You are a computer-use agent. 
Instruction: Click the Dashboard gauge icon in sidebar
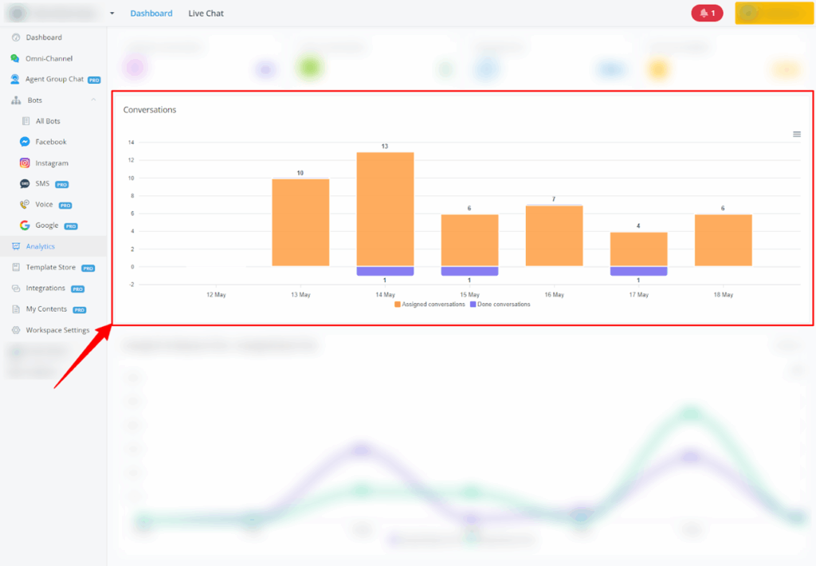(x=15, y=37)
